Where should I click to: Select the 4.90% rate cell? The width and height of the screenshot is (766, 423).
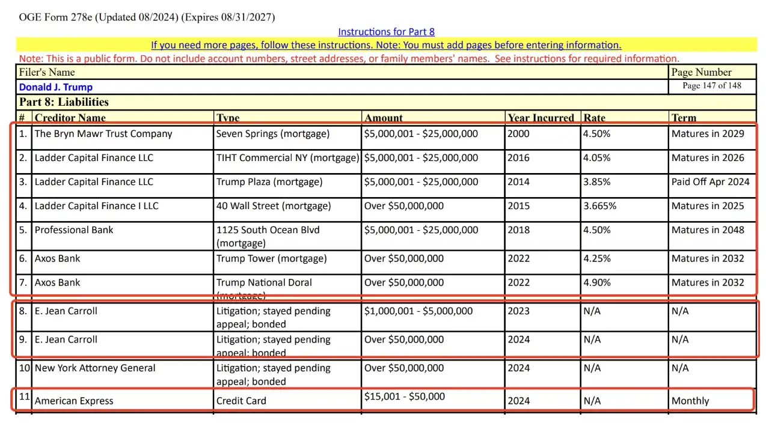[596, 283]
